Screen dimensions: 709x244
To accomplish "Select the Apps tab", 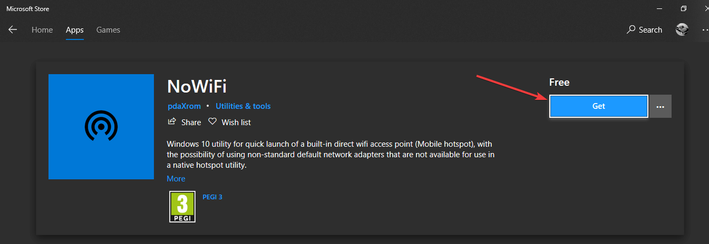I will tap(75, 30).
